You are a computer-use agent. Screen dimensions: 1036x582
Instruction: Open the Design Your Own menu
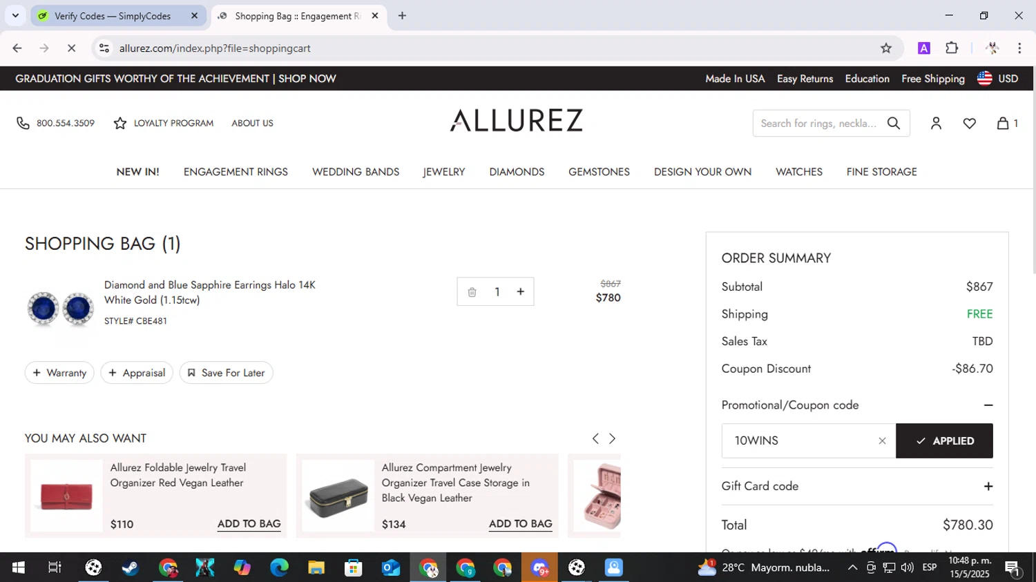tap(702, 172)
